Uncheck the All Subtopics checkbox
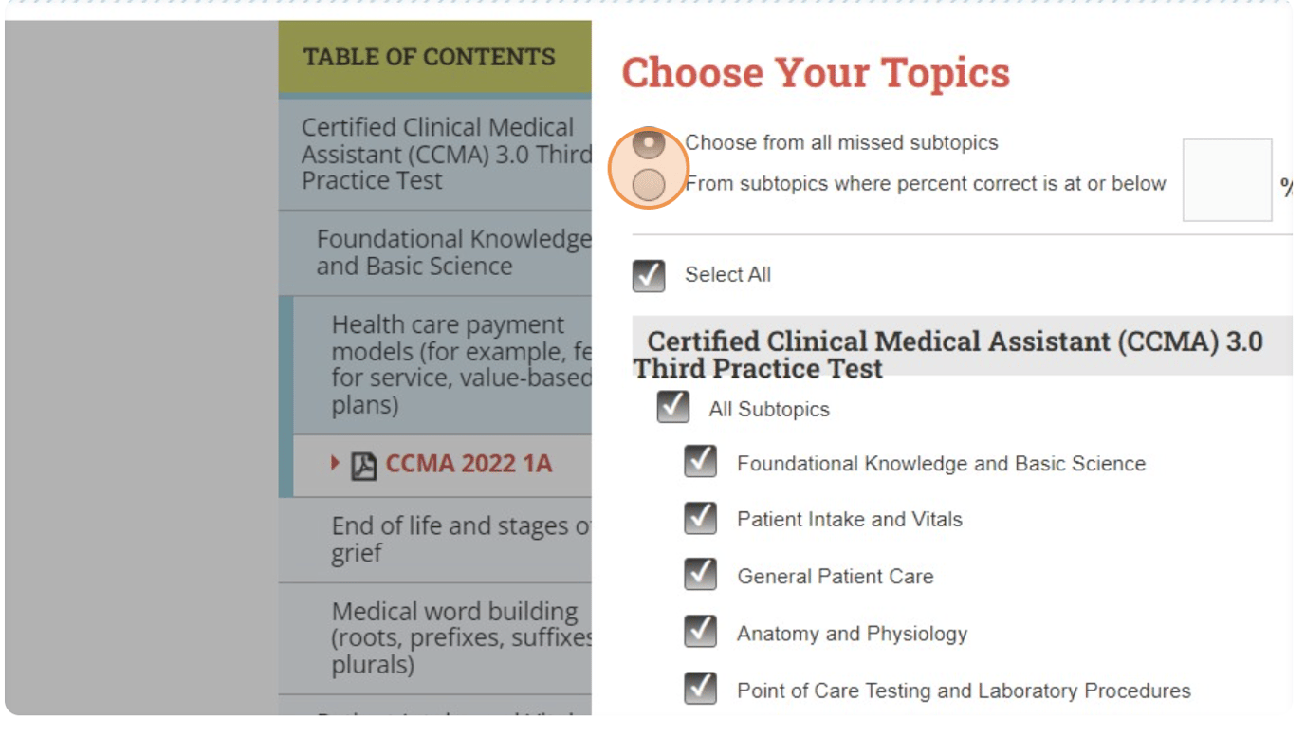1305x737 pixels. 673,408
